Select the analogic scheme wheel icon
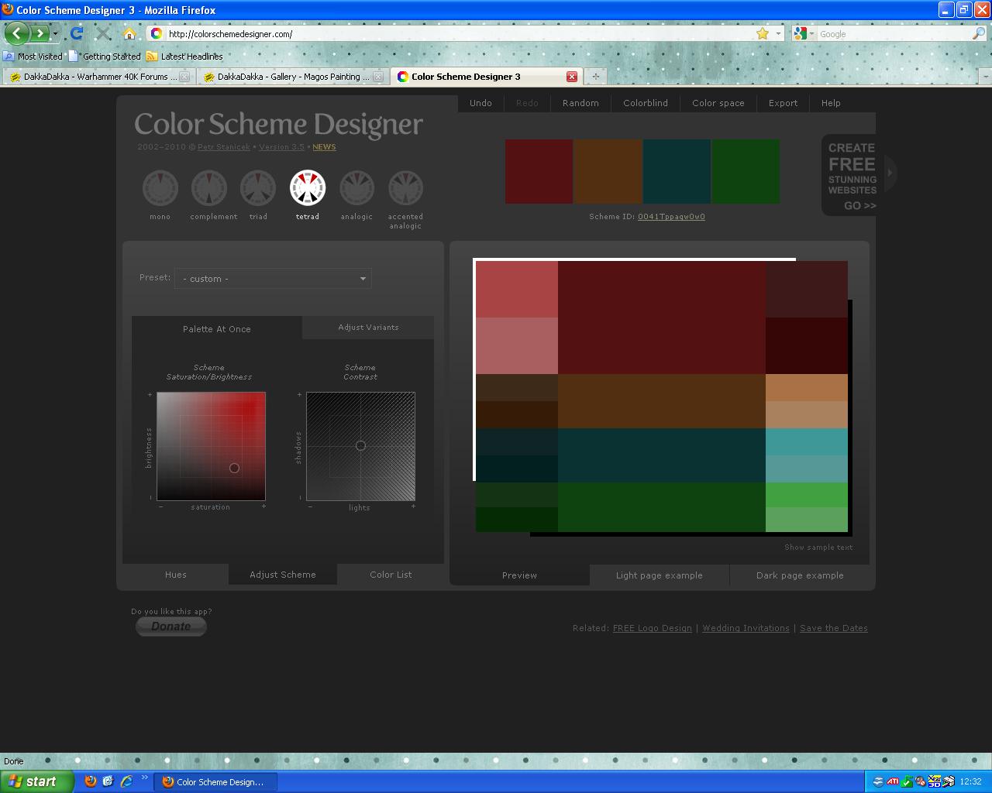This screenshot has width=992, height=793. [x=356, y=188]
